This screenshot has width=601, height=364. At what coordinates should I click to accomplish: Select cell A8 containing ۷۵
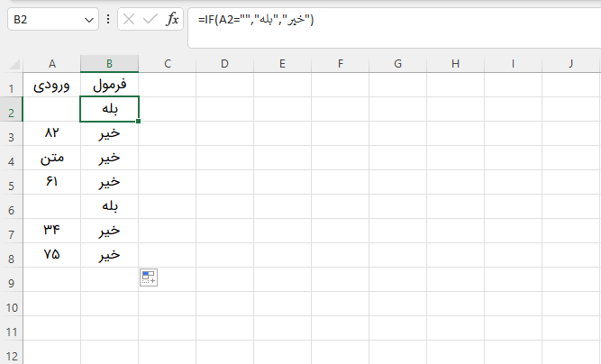coord(52,255)
